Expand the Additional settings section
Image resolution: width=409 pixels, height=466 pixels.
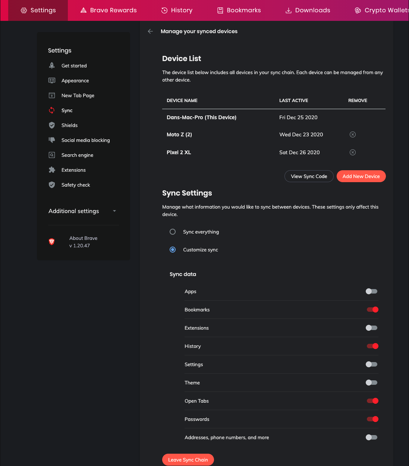click(x=82, y=211)
